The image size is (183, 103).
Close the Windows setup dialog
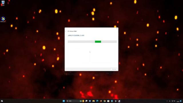[x=117, y=29]
